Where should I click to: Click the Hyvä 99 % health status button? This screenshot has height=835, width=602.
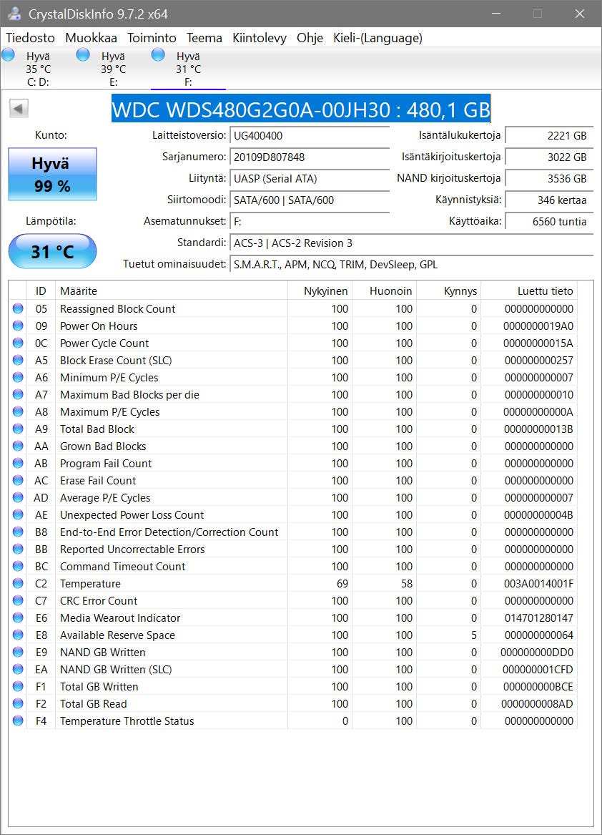coord(52,174)
